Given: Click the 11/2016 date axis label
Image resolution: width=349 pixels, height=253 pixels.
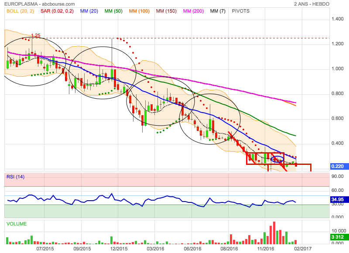Looking at the screenshot, I should tap(266, 249).
